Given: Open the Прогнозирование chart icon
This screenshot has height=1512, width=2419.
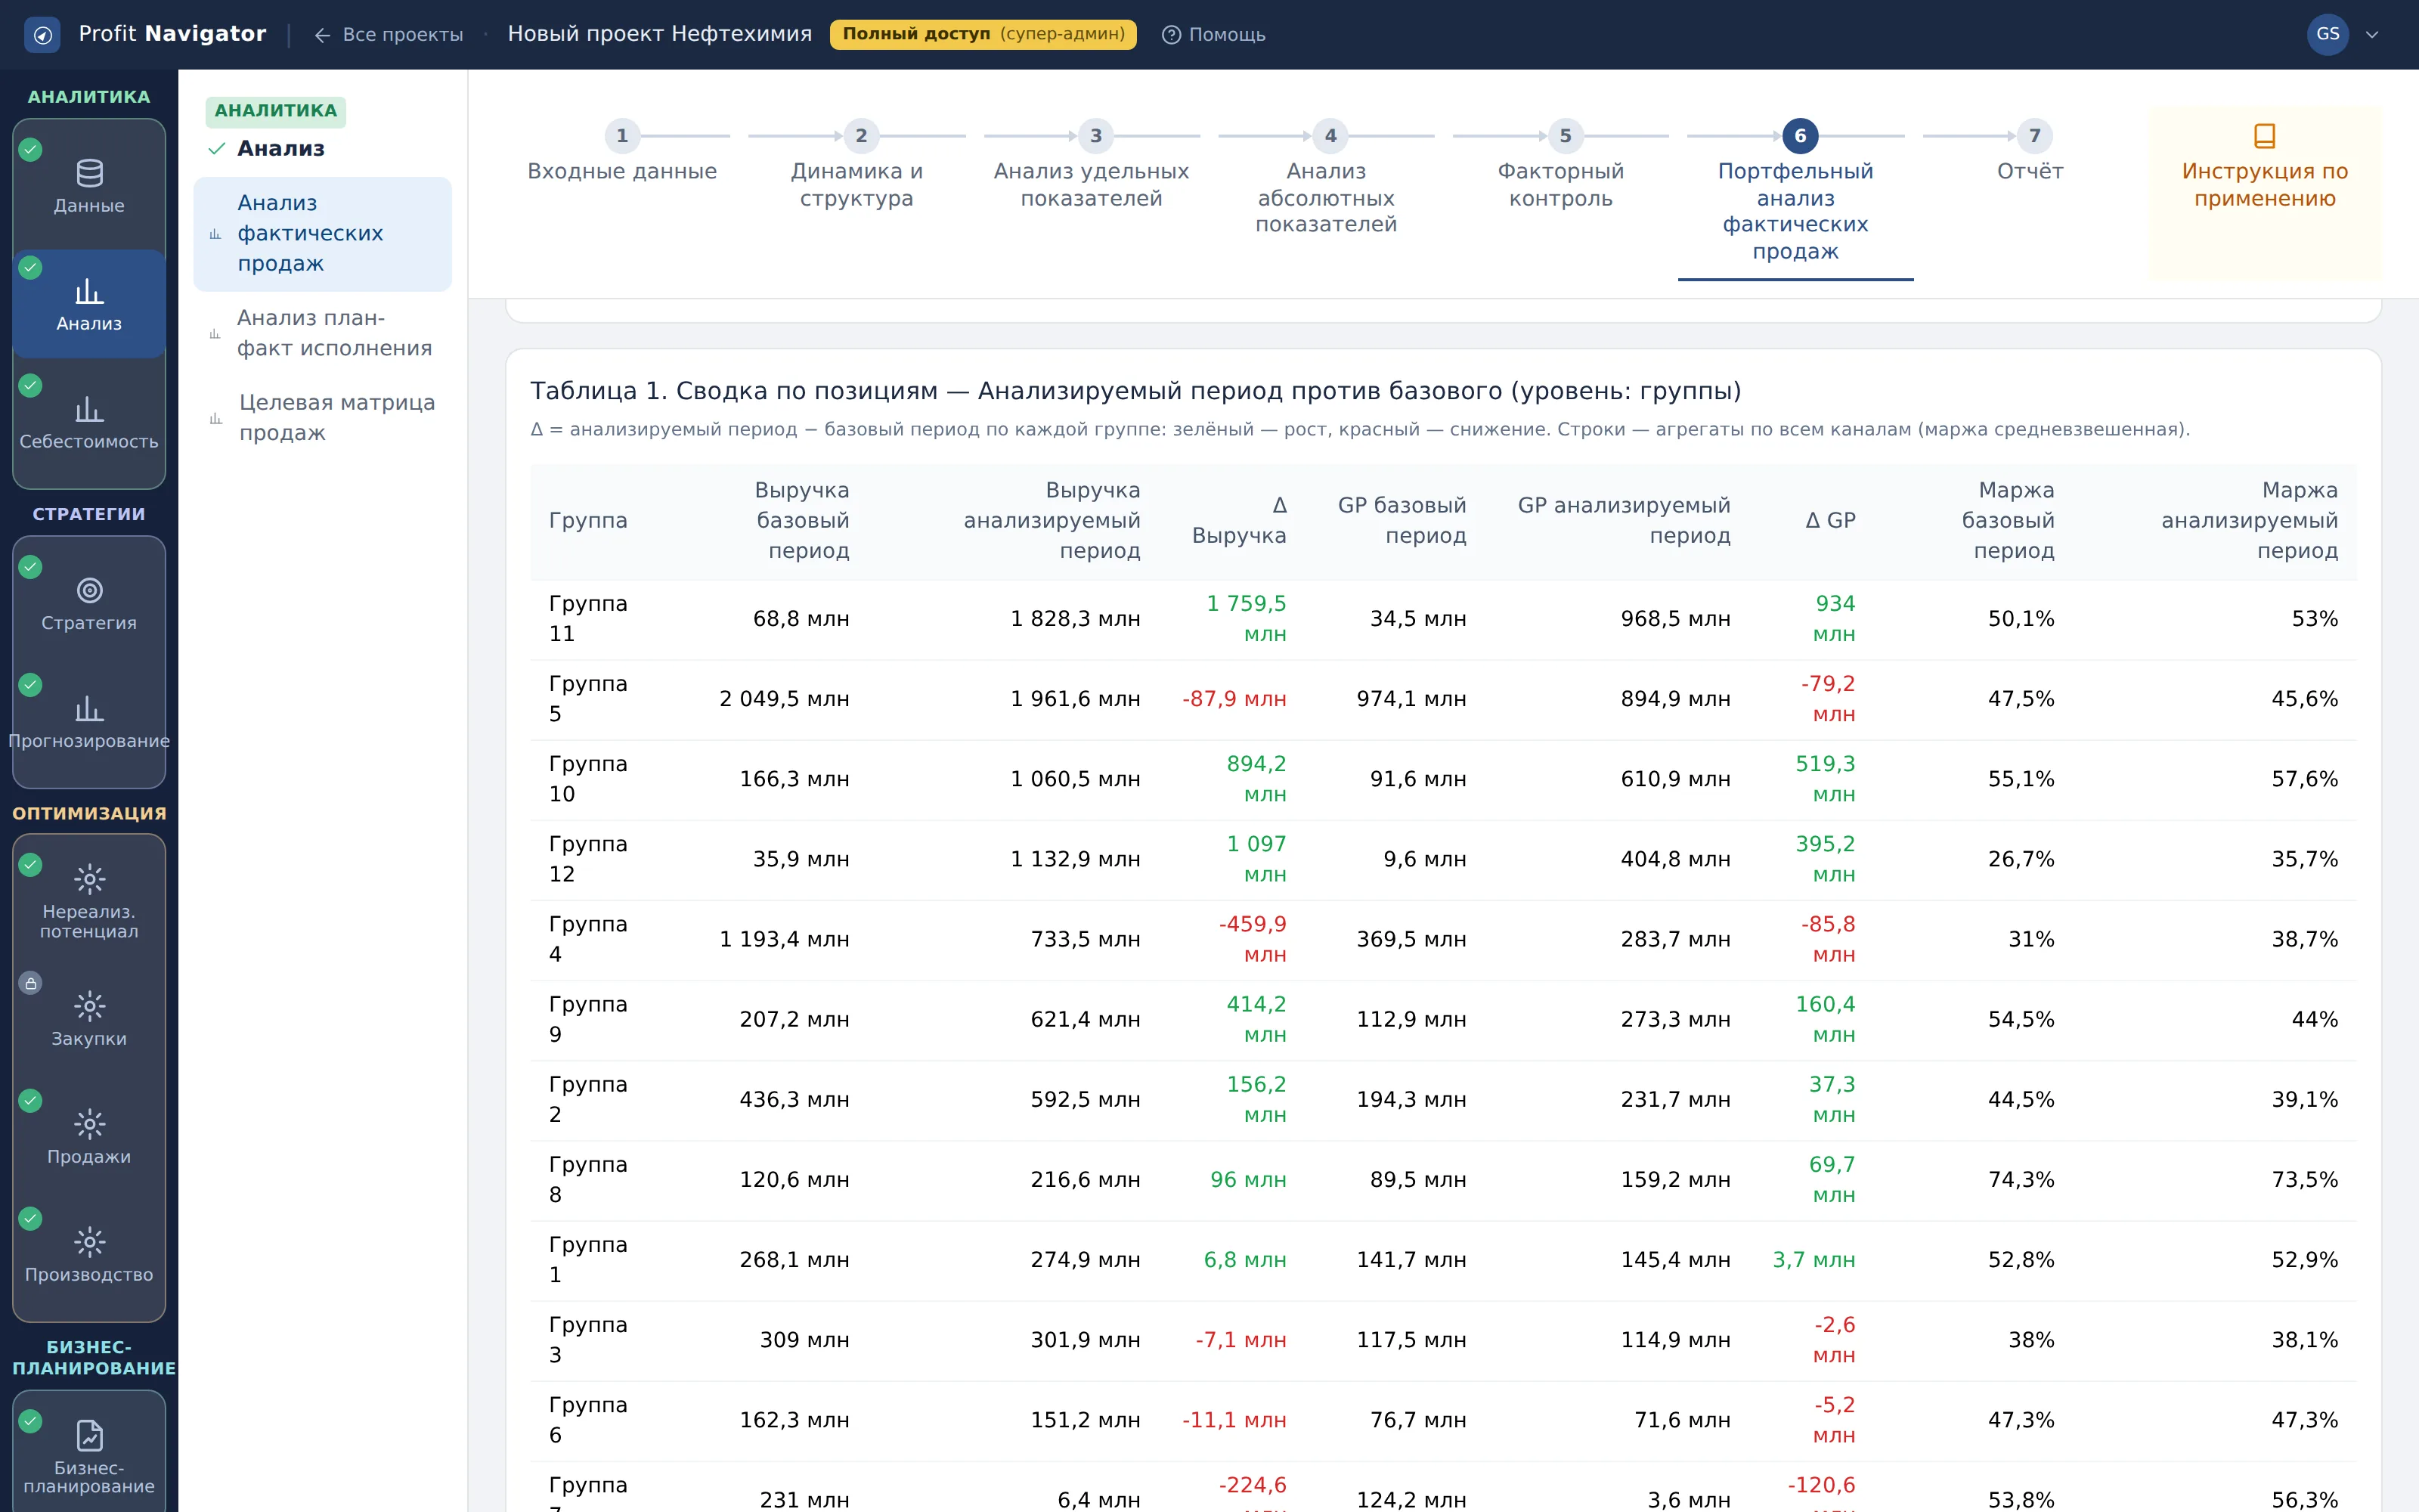Looking at the screenshot, I should tap(89, 708).
